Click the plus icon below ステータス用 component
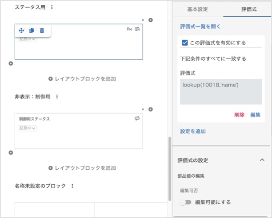 (x=11, y=63)
